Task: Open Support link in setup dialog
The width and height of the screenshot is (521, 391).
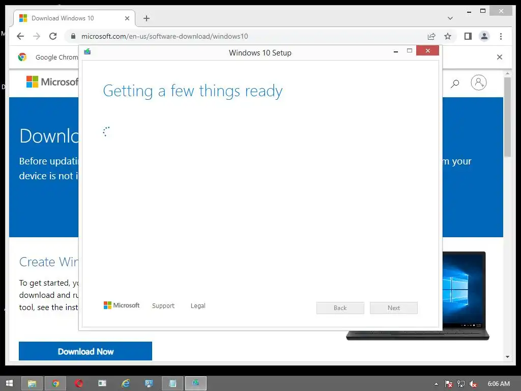Action: coord(163,305)
